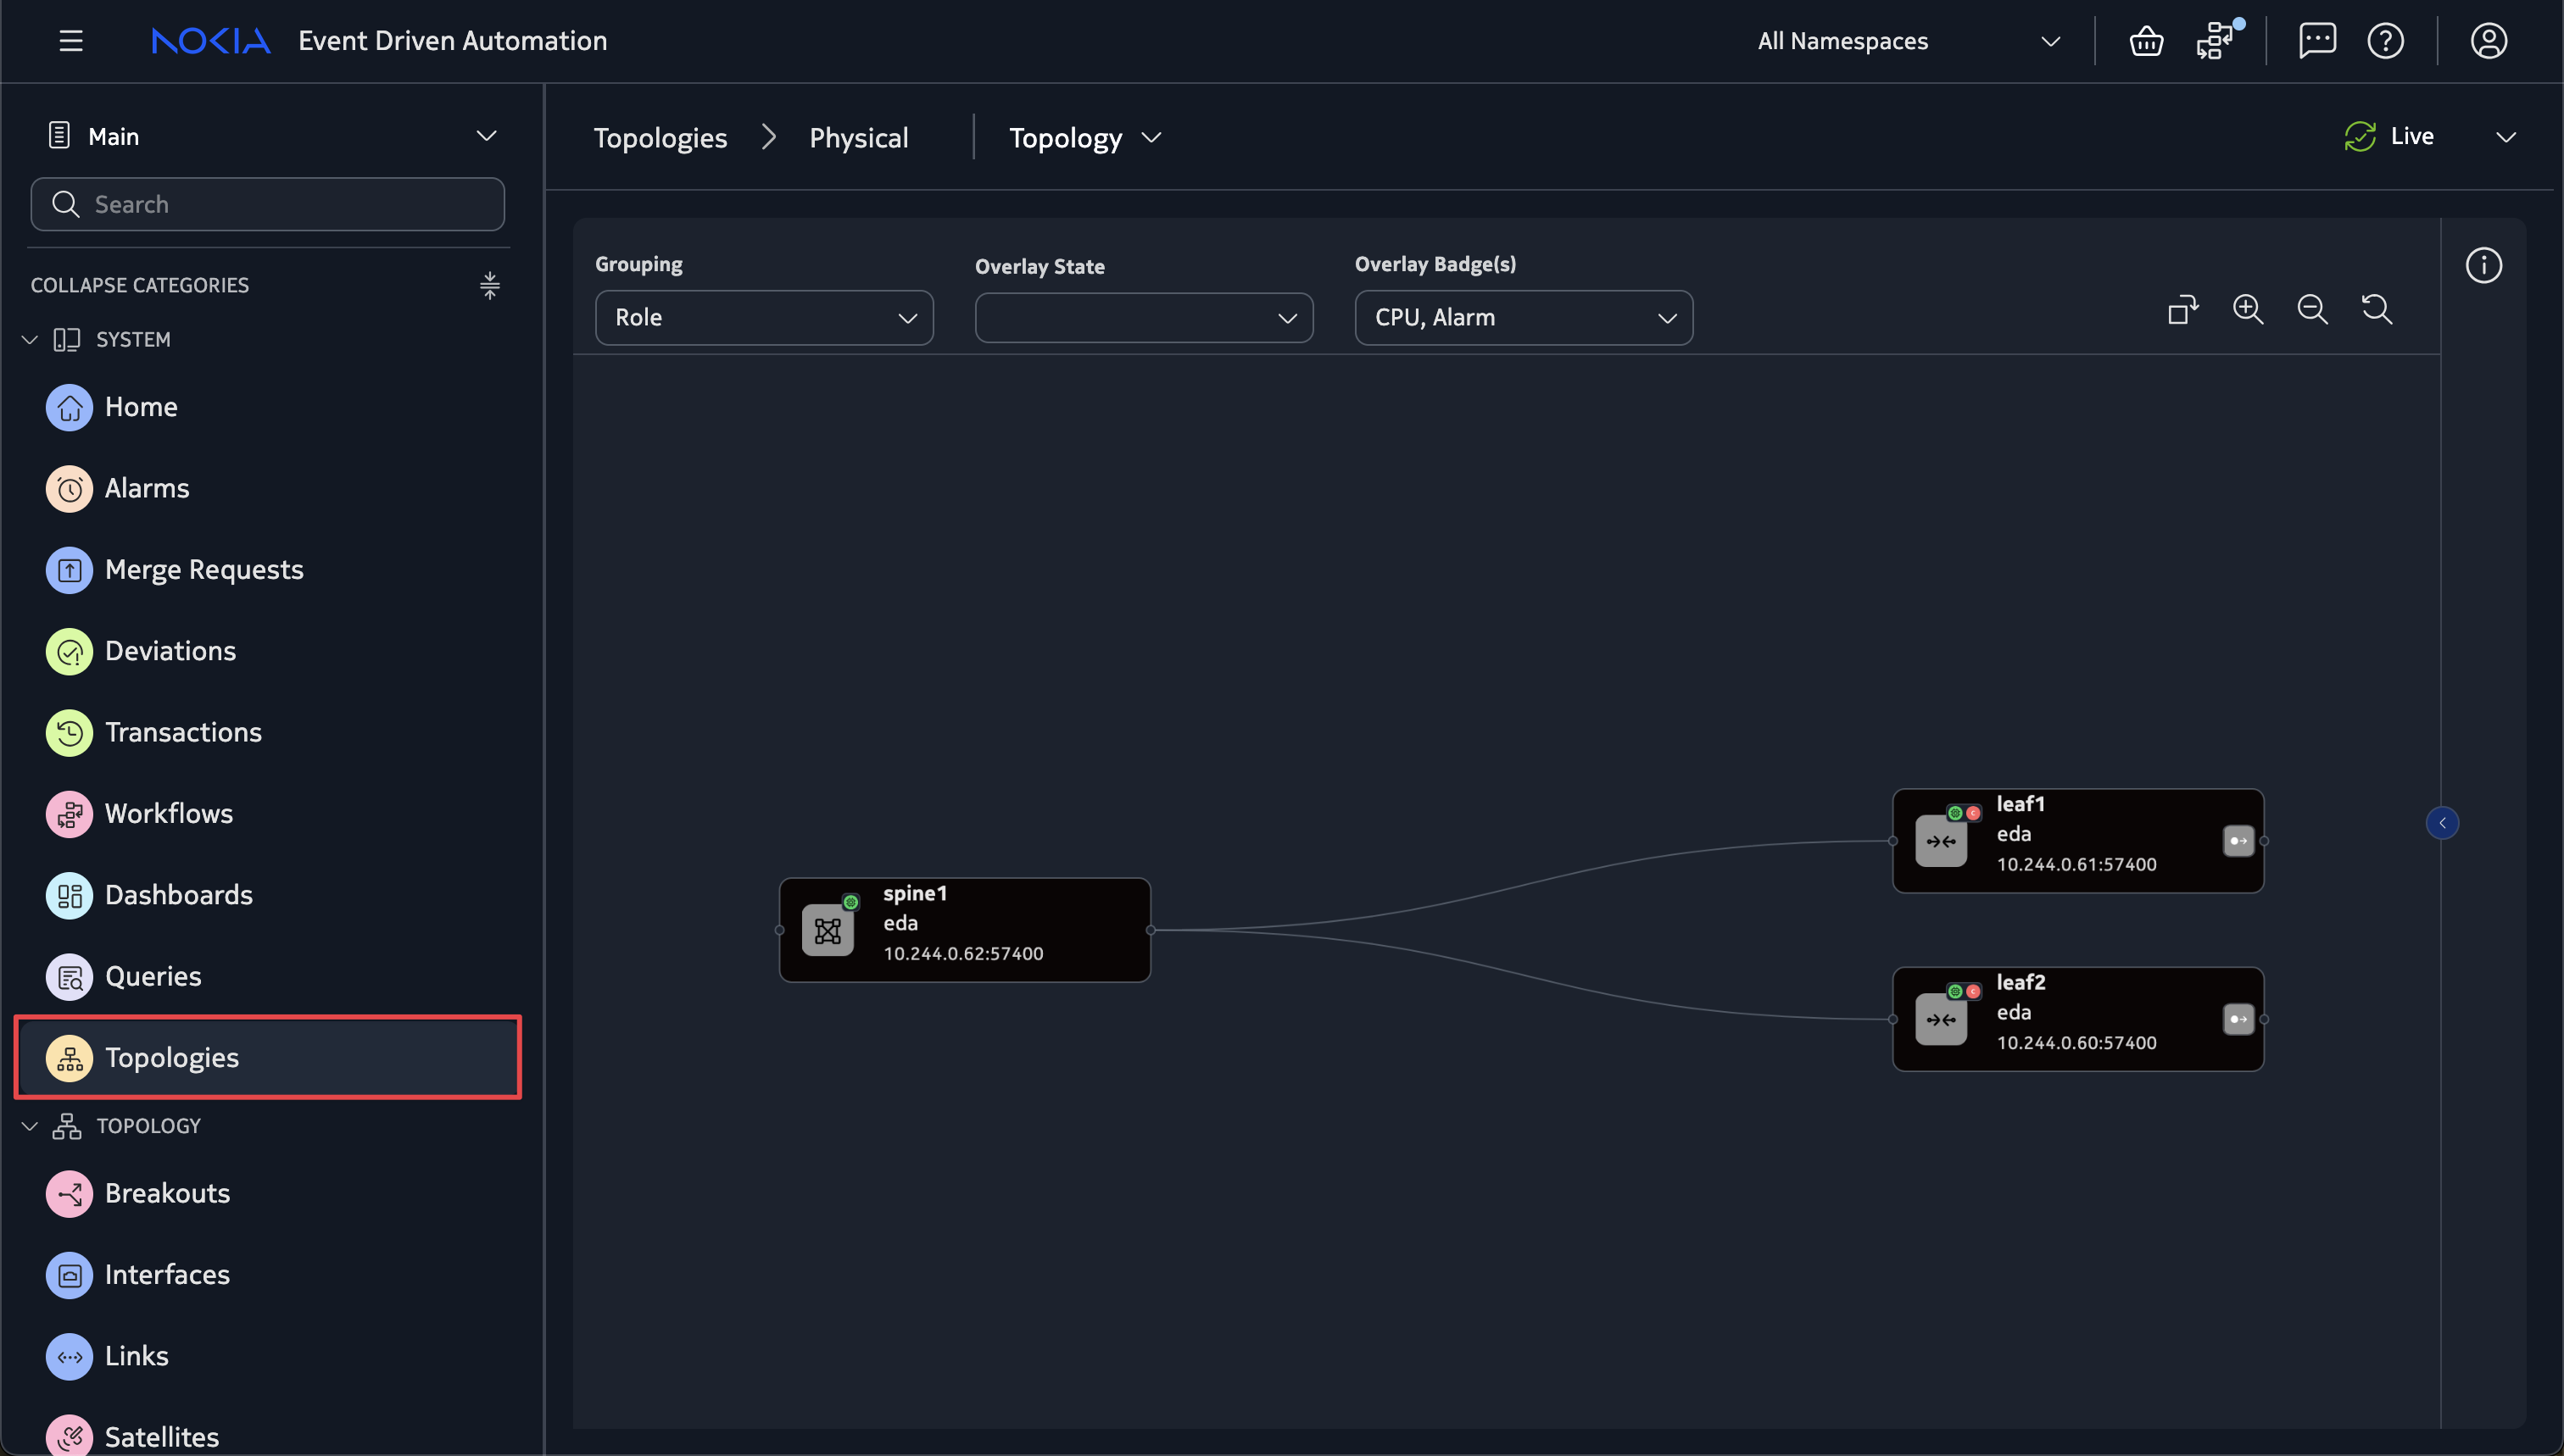Click the leaf2 node icon
This screenshot has height=1456, width=2564.
point(1941,1020)
